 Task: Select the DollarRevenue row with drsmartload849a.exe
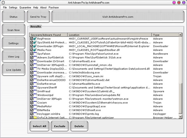[104, 84]
